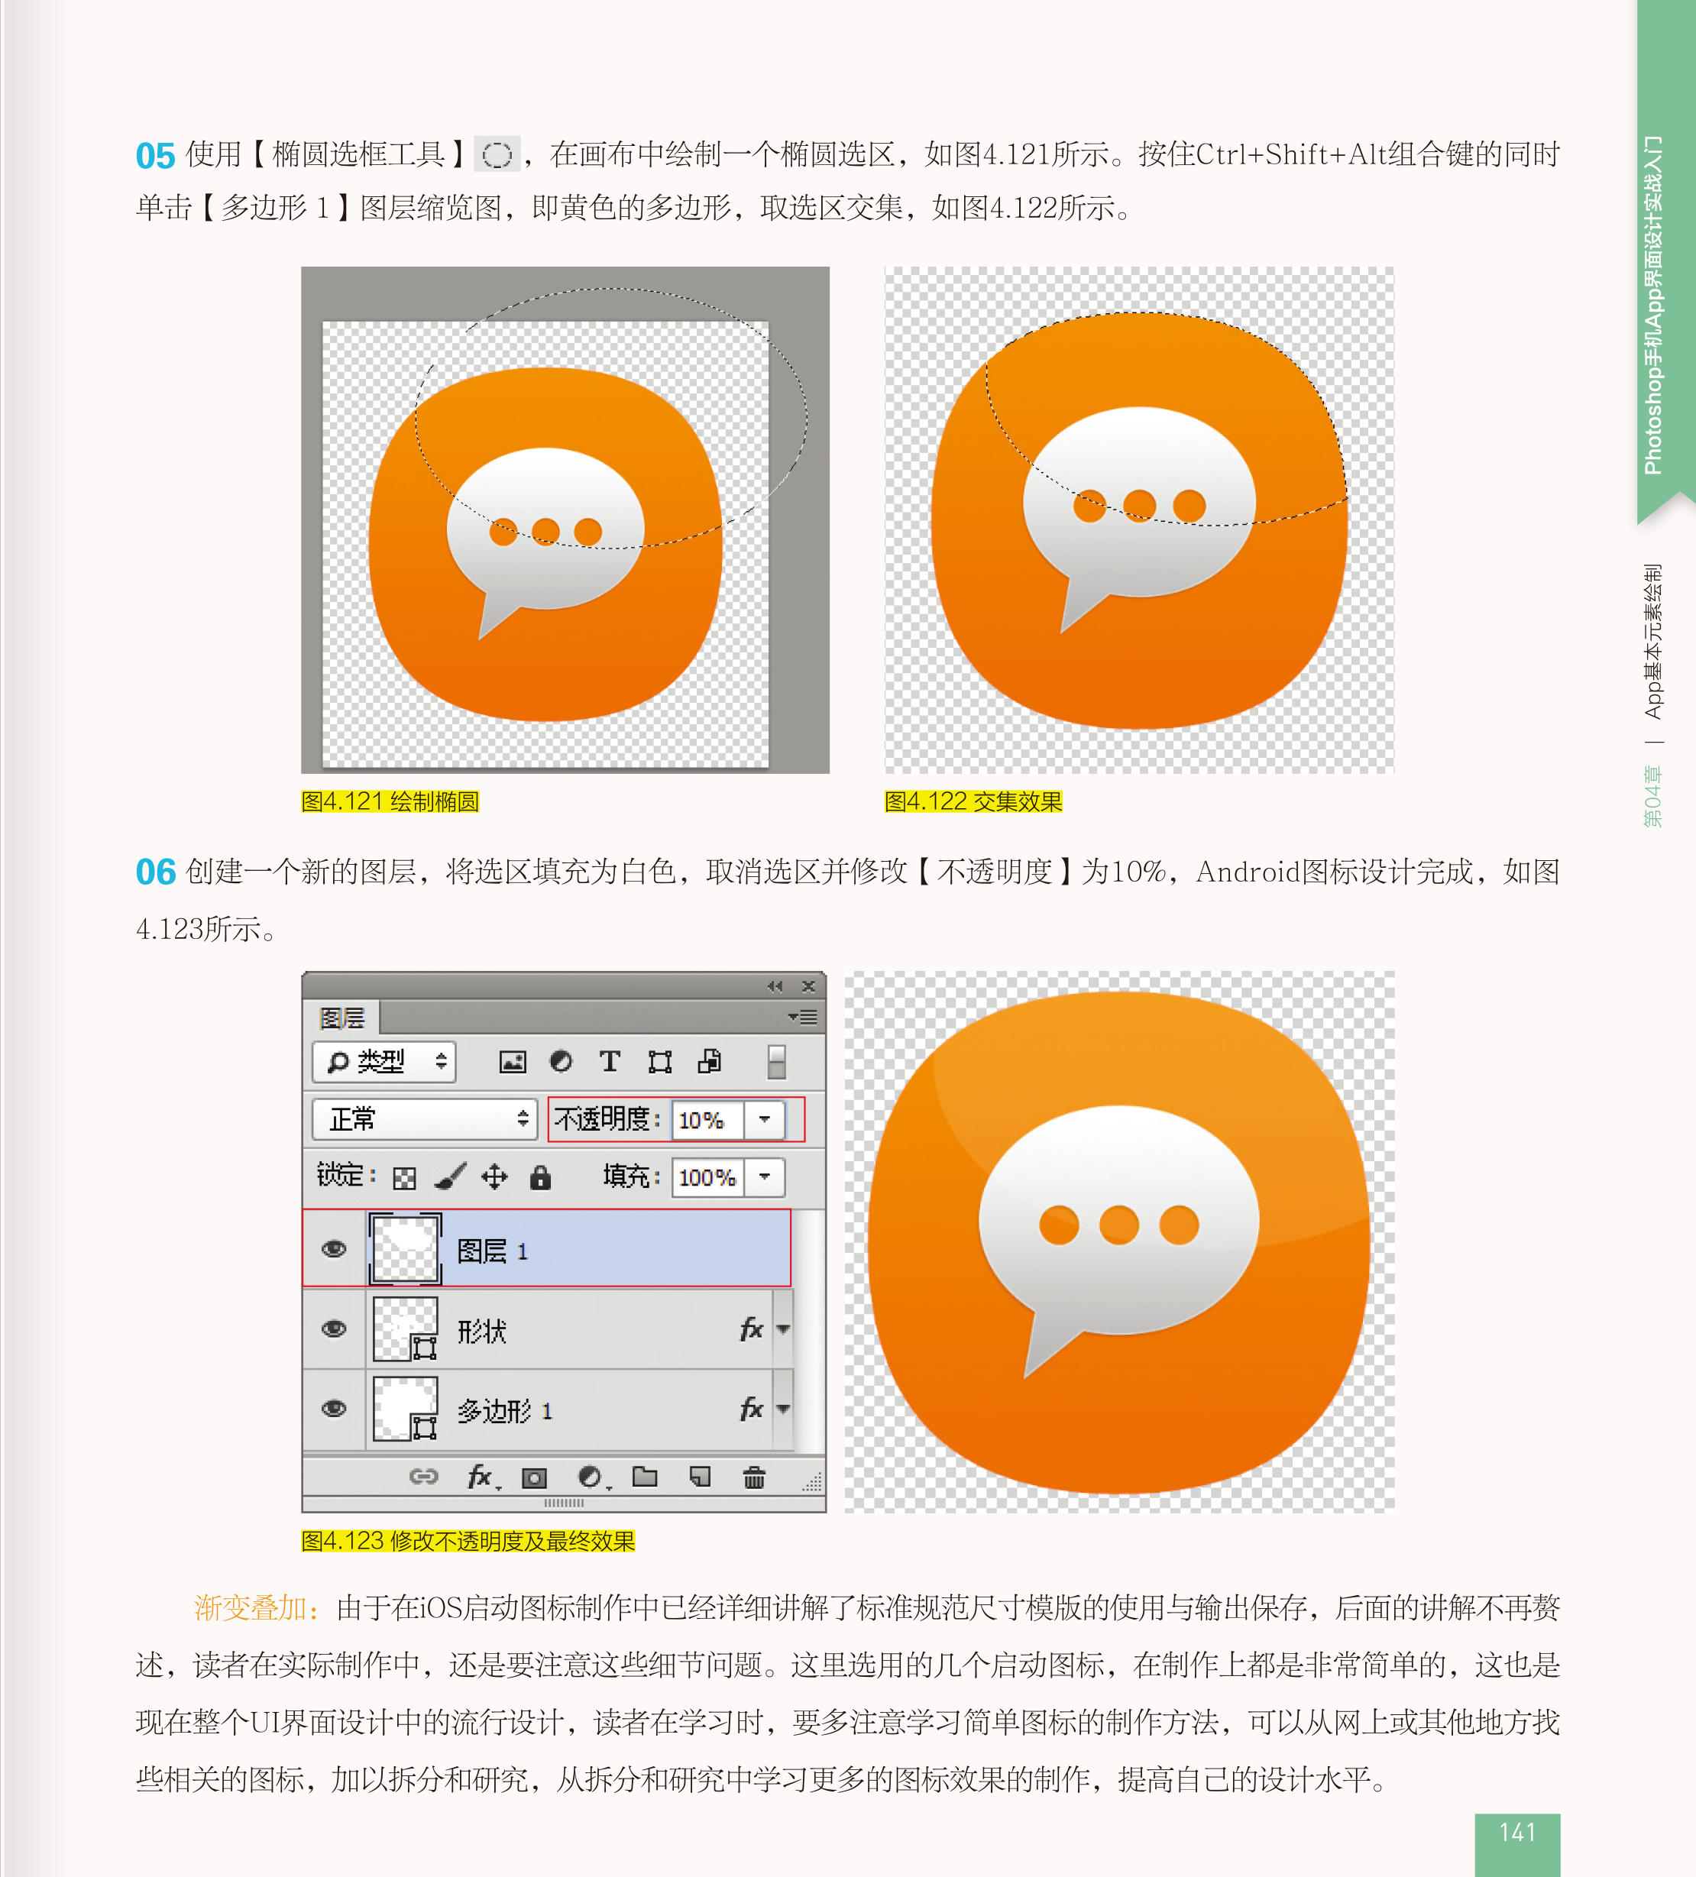This screenshot has width=1696, height=1877.
Task: Toggle the layer filter on/off switch
Action: click(x=776, y=1061)
